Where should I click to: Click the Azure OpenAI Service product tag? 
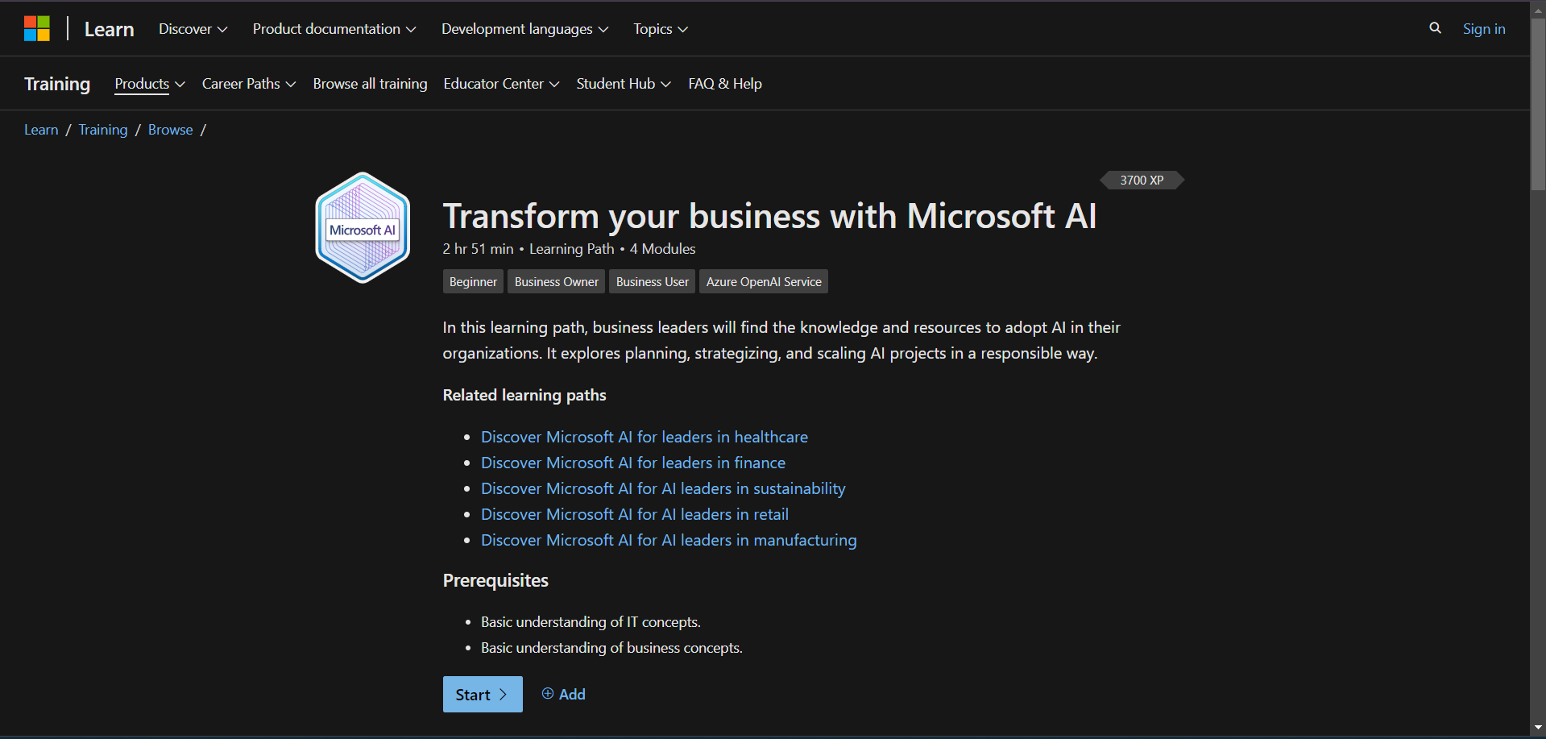coord(762,281)
